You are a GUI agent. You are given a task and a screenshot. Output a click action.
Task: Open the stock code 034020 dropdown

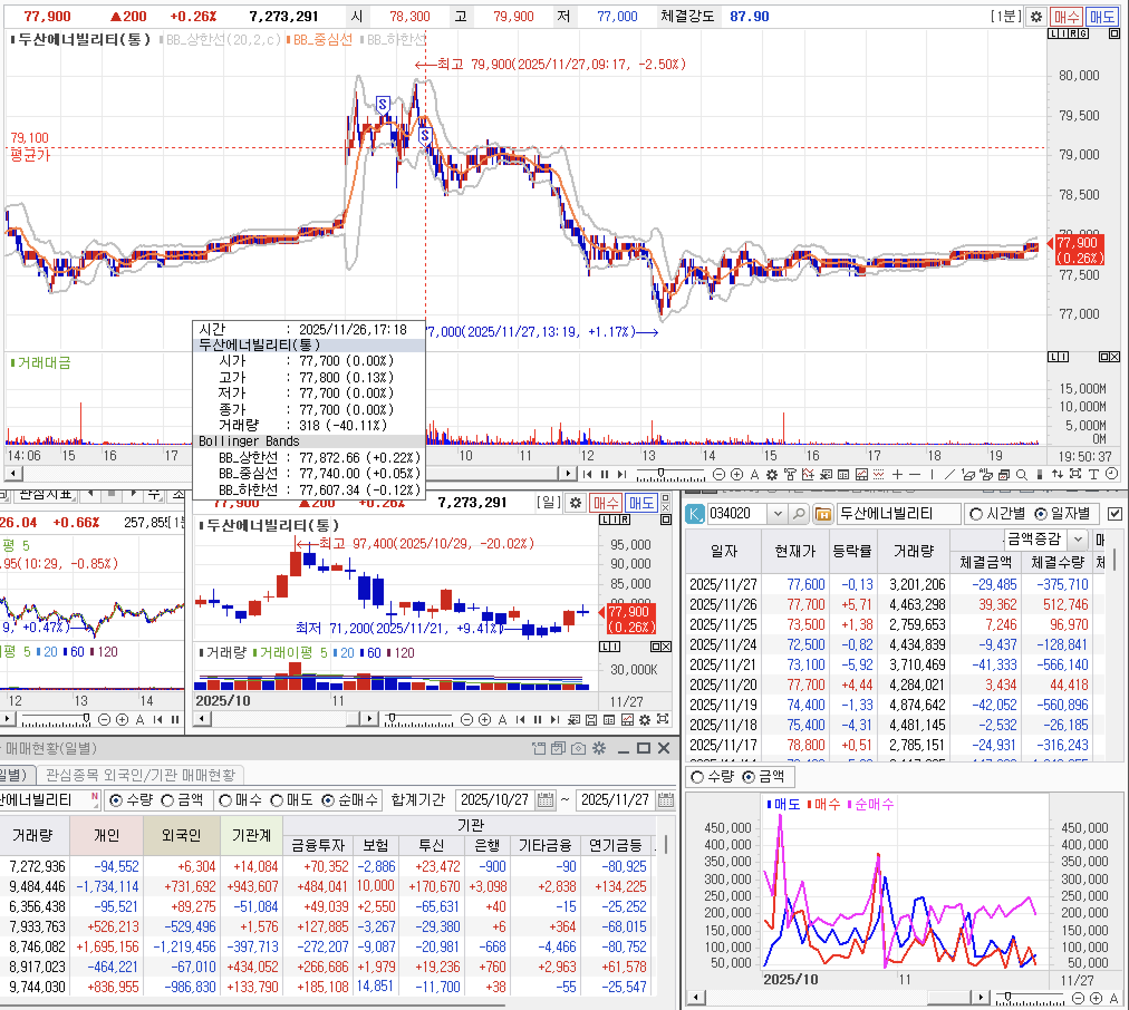778,514
